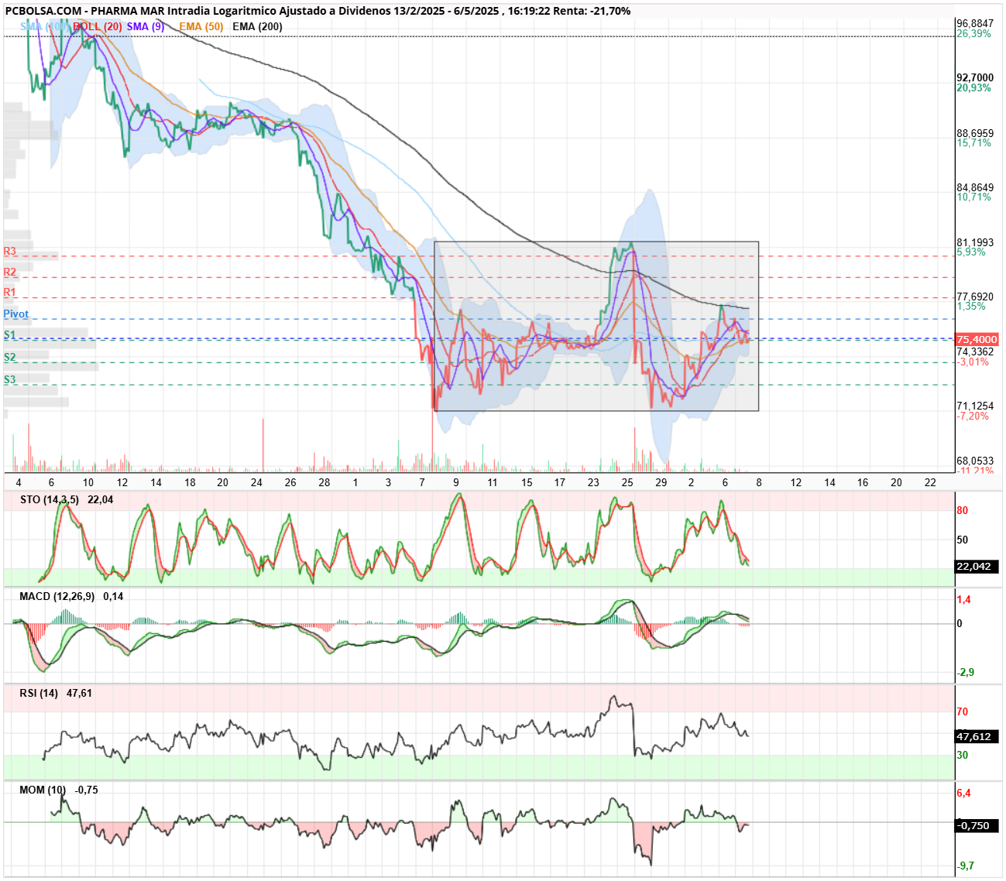Viewport: 1006px width, 881px height.
Task: Click the S3 support level label
Action: click(x=10, y=380)
